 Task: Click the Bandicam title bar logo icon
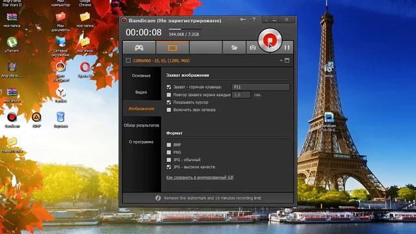coord(124,20)
